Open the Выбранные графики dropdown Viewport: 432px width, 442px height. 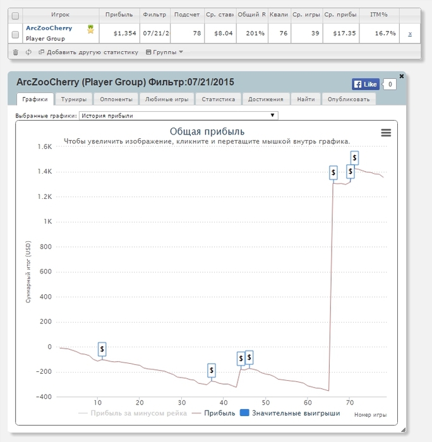click(179, 116)
